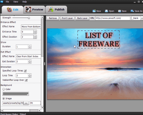Click the film icon on Preview tab
Viewport: 143px width, 115px height.
pyautogui.click(x=28, y=9)
